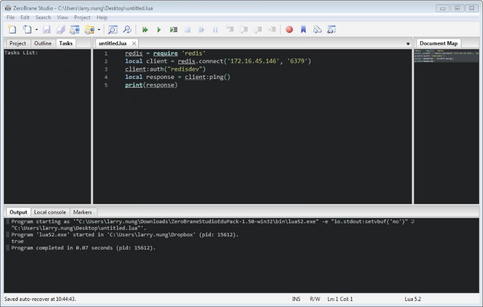Click the Step over toolbar icon

click(x=244, y=29)
